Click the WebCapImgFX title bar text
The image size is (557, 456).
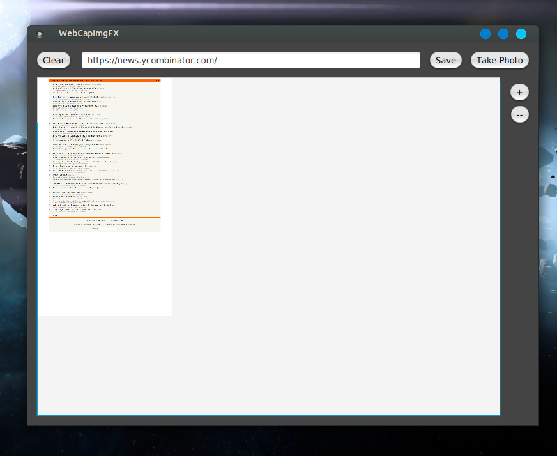[89, 34]
